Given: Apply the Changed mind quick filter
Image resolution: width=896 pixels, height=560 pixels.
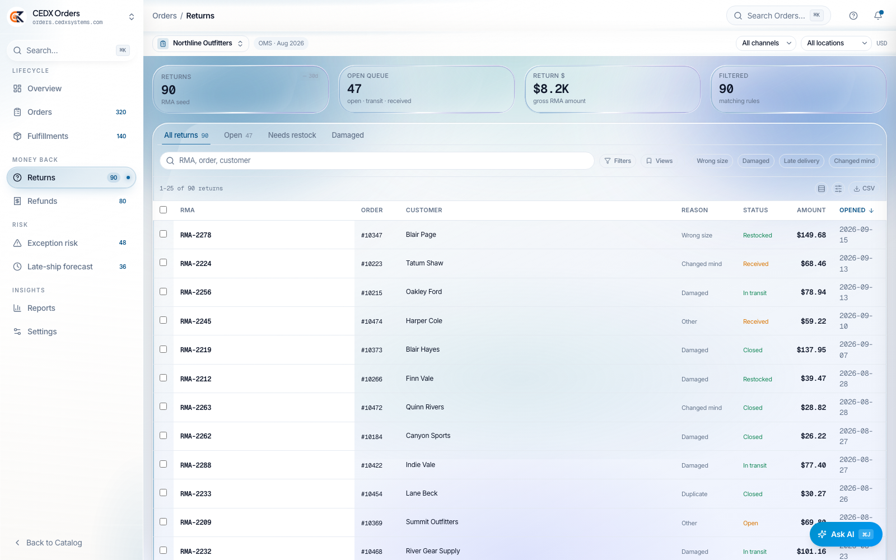Looking at the screenshot, I should pos(854,161).
